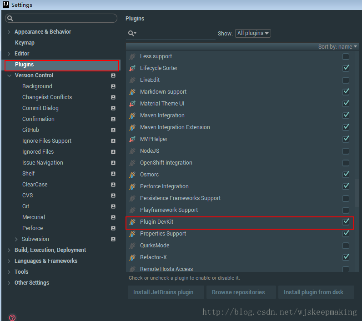Select Keymap in settings tree
The width and height of the screenshot is (362, 321).
pyautogui.click(x=25, y=43)
